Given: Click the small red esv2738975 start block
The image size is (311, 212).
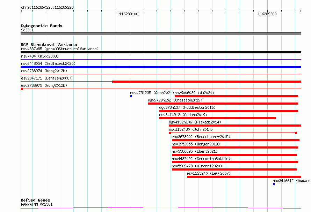Looking at the screenshot, I should (x=22, y=89).
